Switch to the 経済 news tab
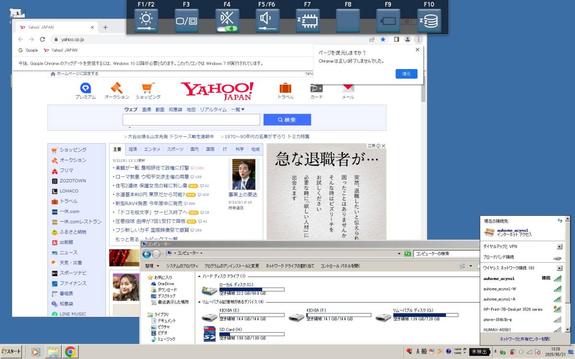 pyautogui.click(x=133, y=149)
